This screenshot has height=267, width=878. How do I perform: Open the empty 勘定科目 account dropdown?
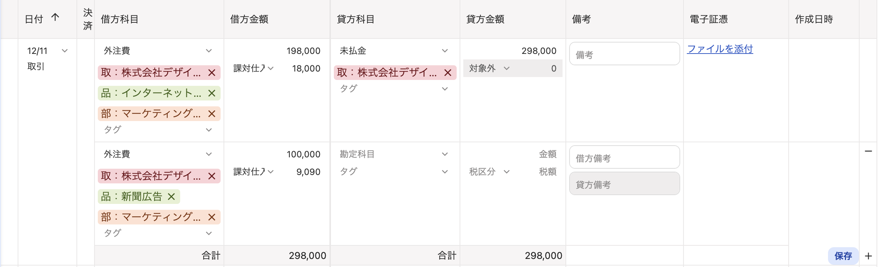(x=445, y=154)
